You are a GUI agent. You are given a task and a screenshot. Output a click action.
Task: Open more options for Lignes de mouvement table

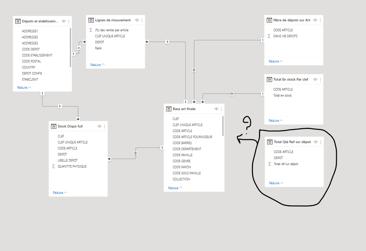(142, 20)
